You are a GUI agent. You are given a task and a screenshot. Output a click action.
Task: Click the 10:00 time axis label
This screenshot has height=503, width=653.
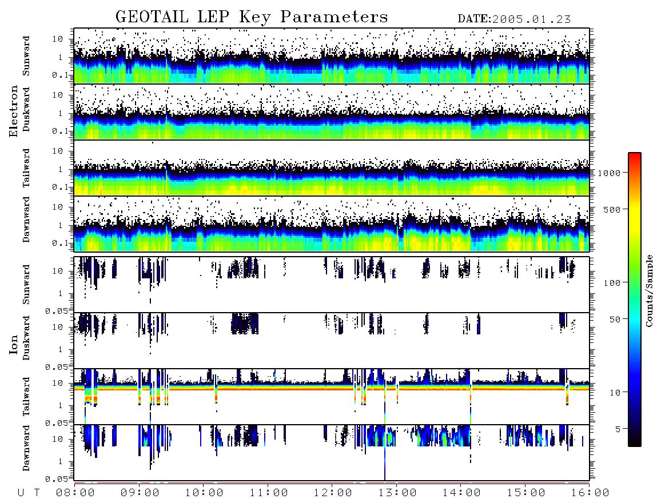tap(204, 493)
